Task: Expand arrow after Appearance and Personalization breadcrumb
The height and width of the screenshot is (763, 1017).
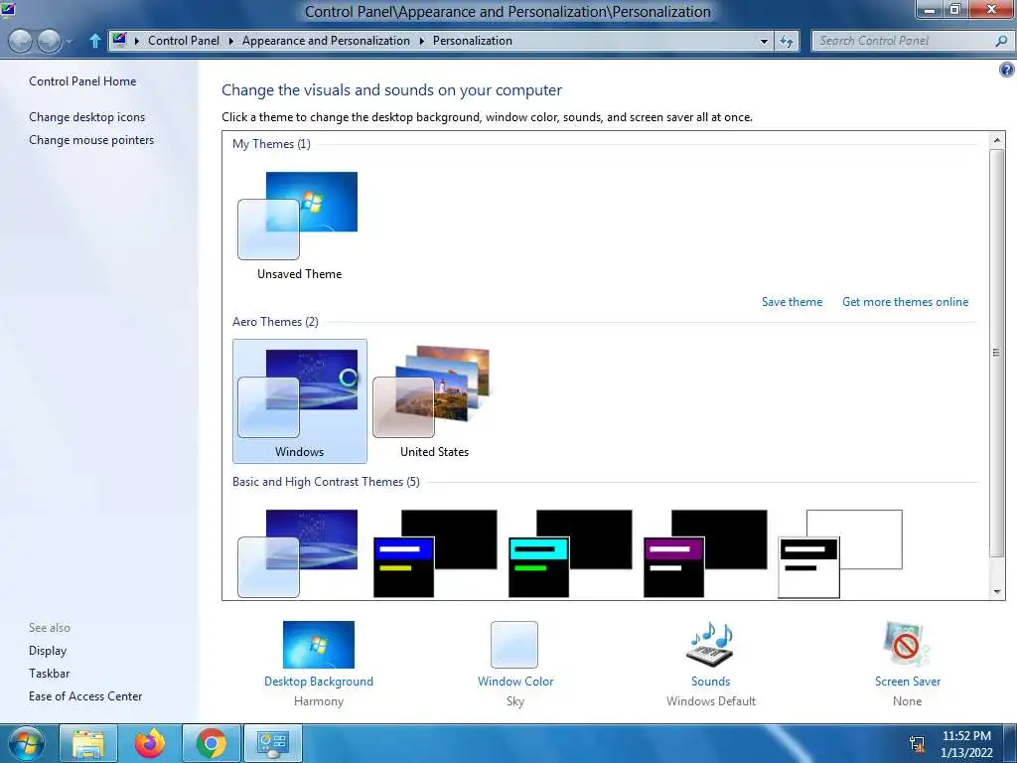Action: (x=421, y=41)
